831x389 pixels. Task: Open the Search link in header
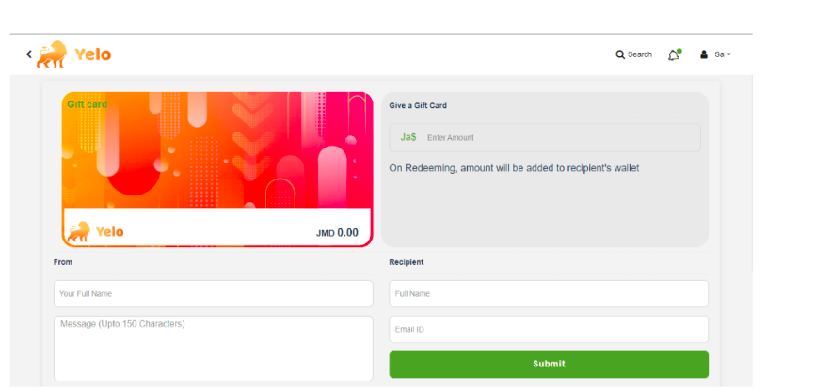(640, 54)
